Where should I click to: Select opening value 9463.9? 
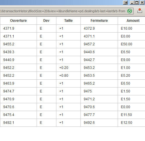point(9,83)
